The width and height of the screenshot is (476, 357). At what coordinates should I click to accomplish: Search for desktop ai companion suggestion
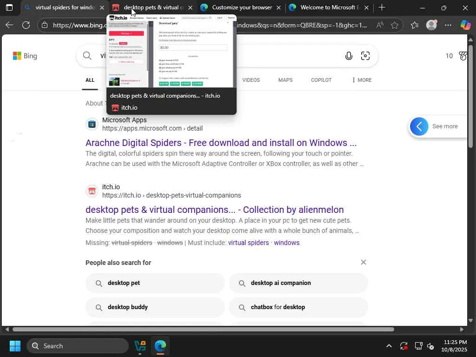[298, 283]
